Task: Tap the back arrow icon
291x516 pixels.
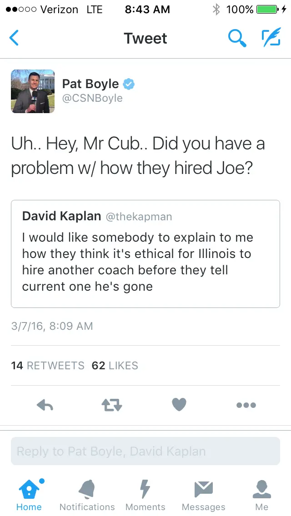Action: [x=14, y=38]
